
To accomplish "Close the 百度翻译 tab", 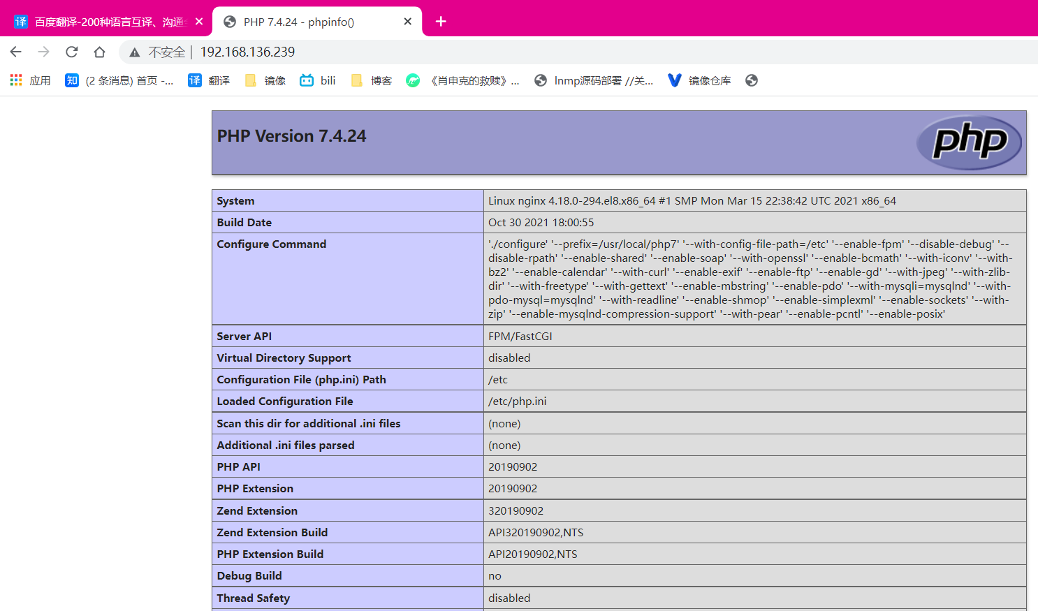I will pos(199,22).
